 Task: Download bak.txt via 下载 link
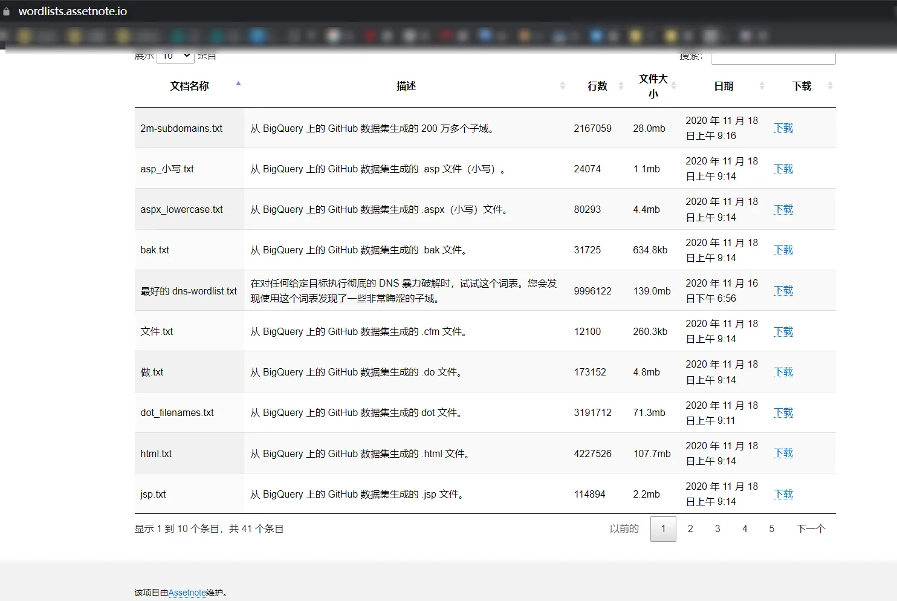pos(783,250)
